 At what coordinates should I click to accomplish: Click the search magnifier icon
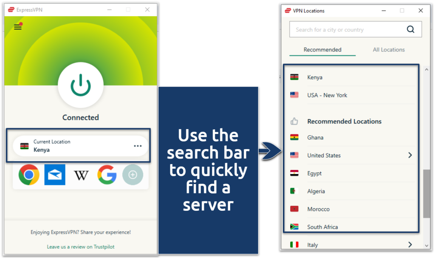click(x=411, y=29)
